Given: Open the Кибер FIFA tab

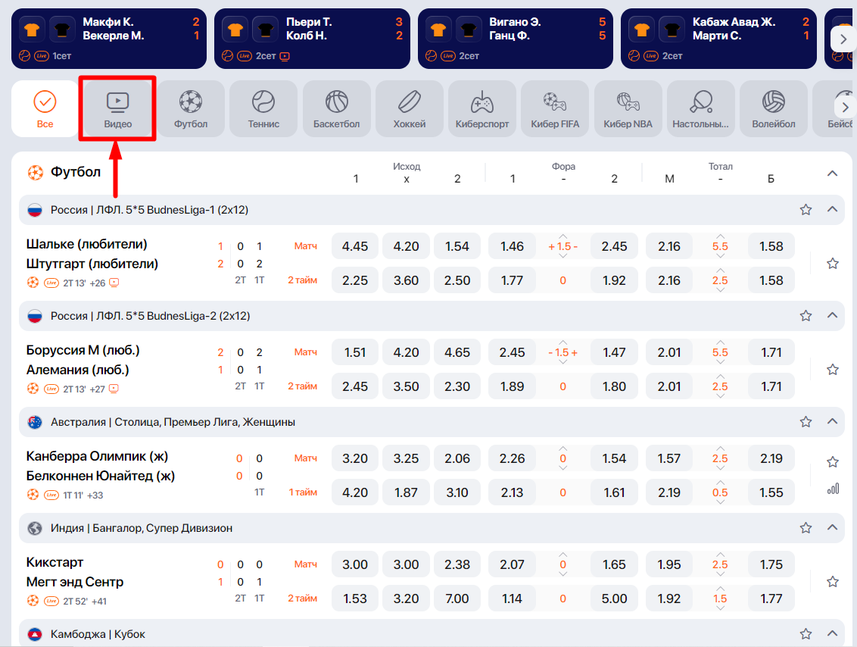Looking at the screenshot, I should [x=555, y=108].
